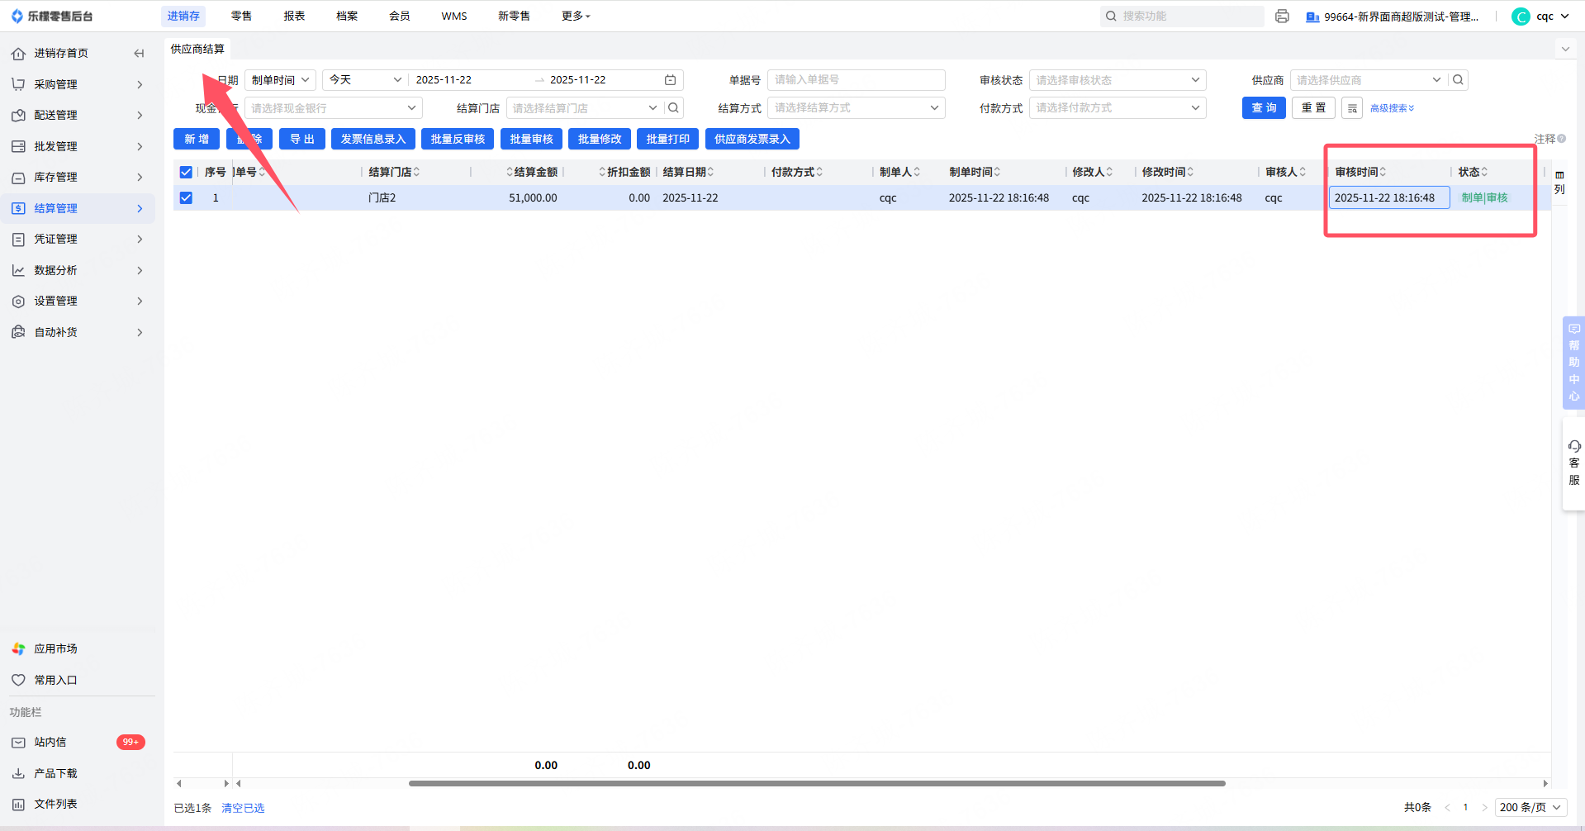The image size is (1585, 831).
Task: Click the 清空已选 link
Action: (243, 809)
